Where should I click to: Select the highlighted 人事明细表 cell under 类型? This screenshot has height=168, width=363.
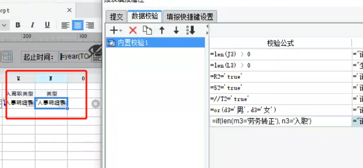pyautogui.click(x=51, y=103)
